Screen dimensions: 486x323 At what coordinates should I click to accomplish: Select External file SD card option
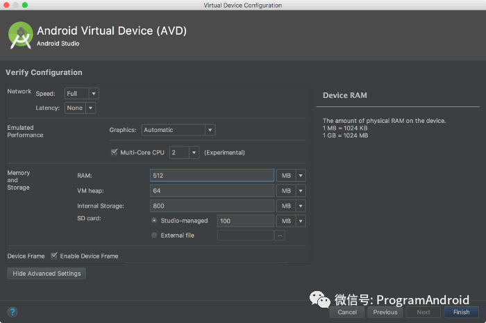pos(154,235)
